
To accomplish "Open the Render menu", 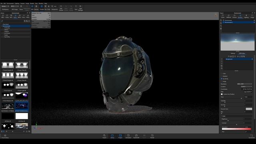I will [x=32, y=4].
